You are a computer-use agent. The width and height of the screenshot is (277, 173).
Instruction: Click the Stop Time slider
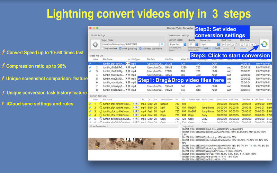coord(244,48)
